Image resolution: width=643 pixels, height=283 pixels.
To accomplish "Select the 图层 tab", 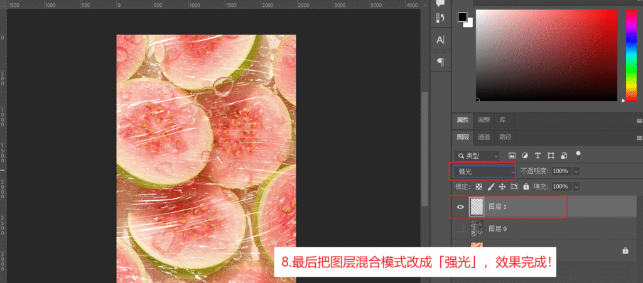I will pos(463,137).
